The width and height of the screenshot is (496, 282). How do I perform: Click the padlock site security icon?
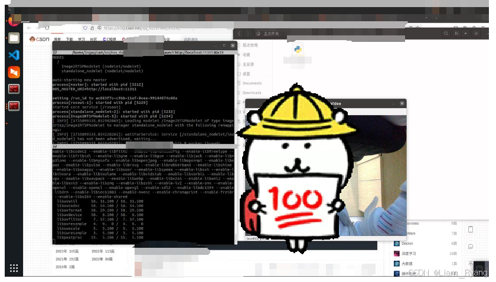click(x=92, y=28)
